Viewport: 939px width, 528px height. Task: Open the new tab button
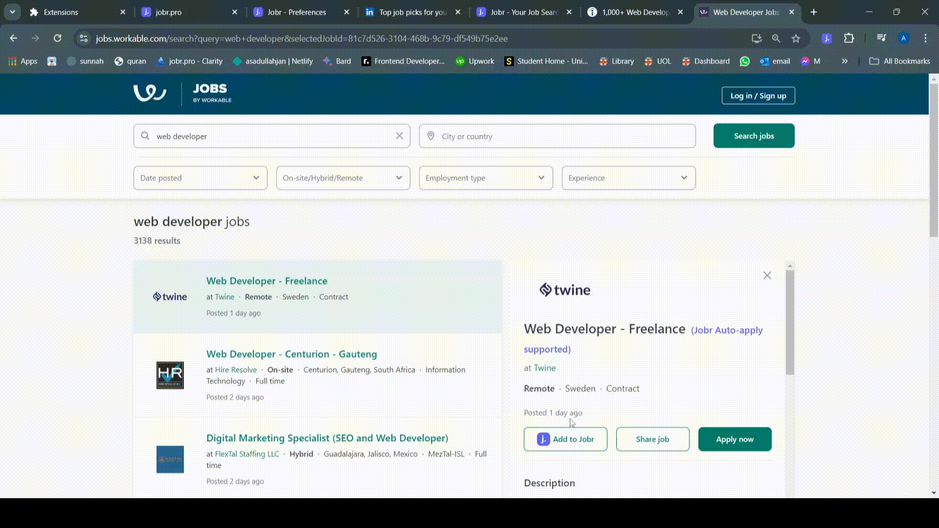pyautogui.click(x=814, y=12)
